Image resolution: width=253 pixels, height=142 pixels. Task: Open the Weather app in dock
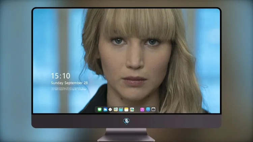105,109
